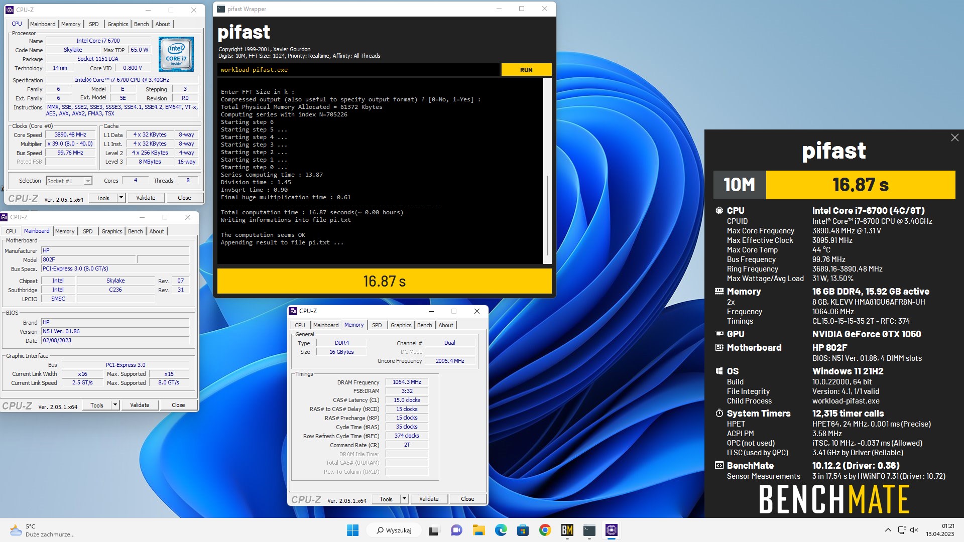The width and height of the screenshot is (964, 542).
Task: Open Task View from the taskbar
Action: (x=434, y=530)
